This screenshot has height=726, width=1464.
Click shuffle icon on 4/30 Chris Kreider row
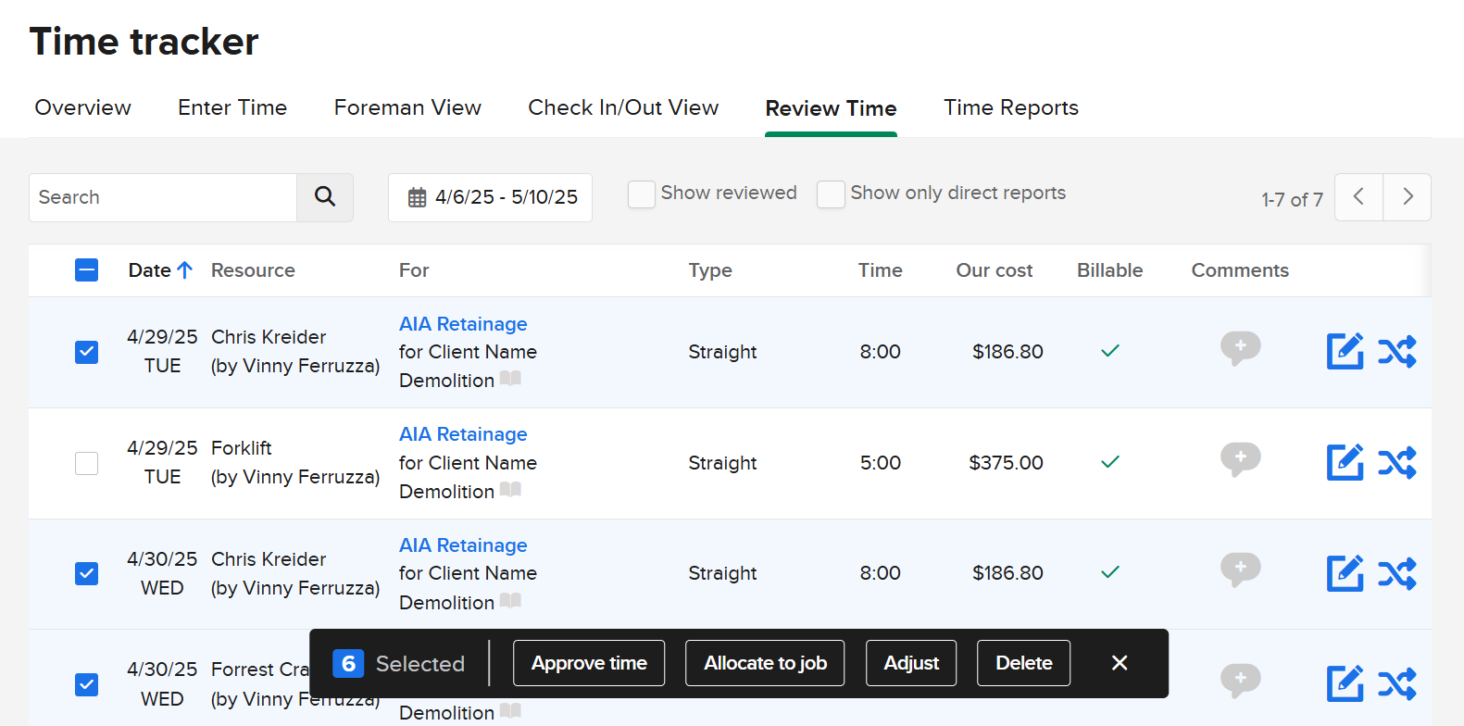[1396, 573]
